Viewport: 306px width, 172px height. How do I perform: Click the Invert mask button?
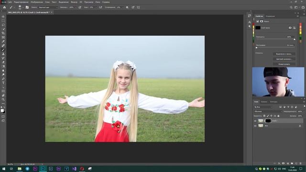284,64
